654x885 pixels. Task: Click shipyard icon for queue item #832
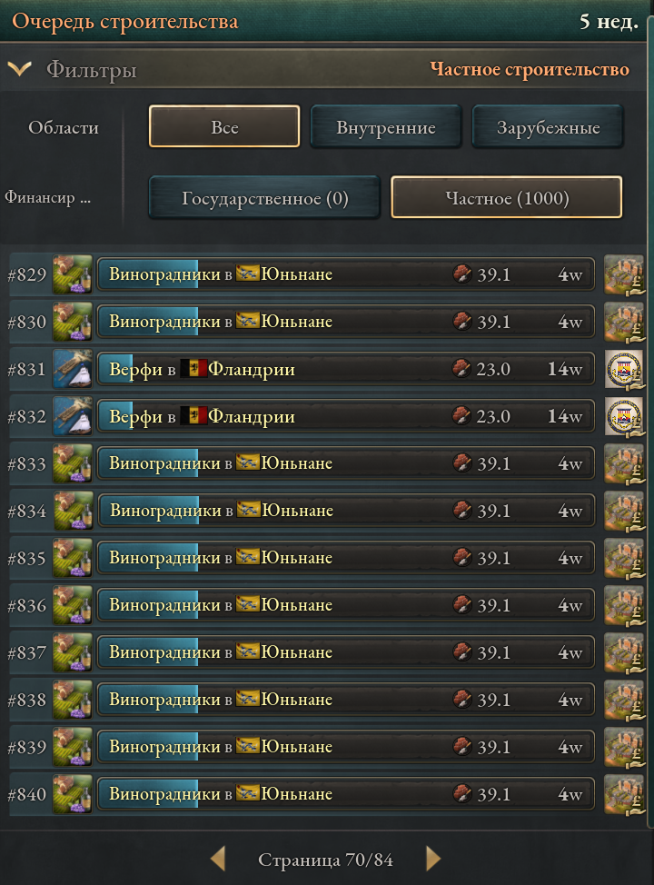(x=73, y=416)
